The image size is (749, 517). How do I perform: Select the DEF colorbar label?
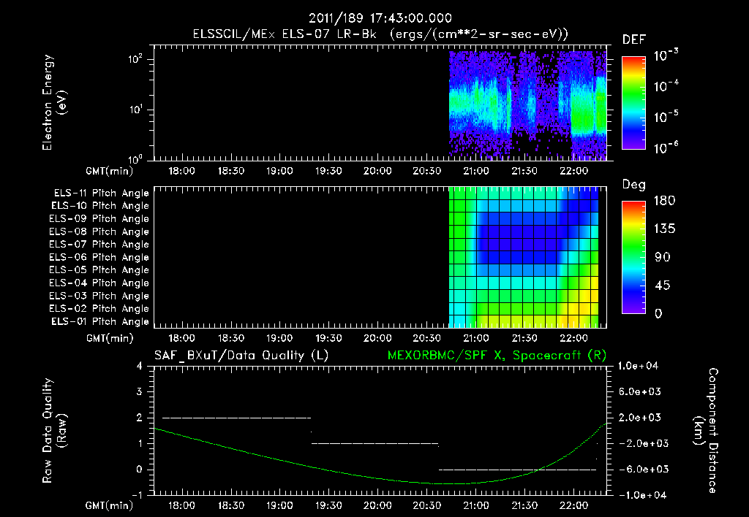[x=634, y=39]
